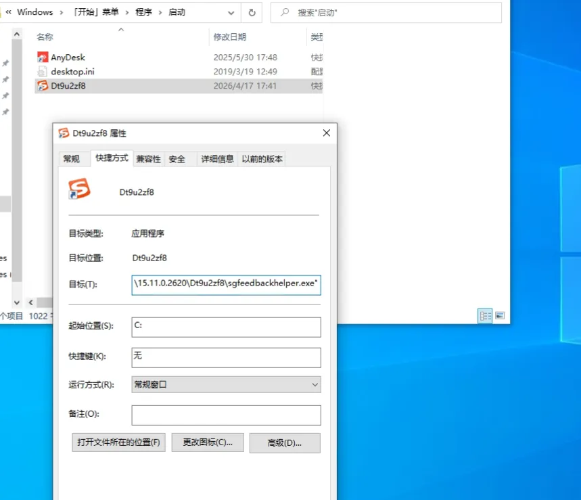Select the desktop.ini file name

[72, 72]
